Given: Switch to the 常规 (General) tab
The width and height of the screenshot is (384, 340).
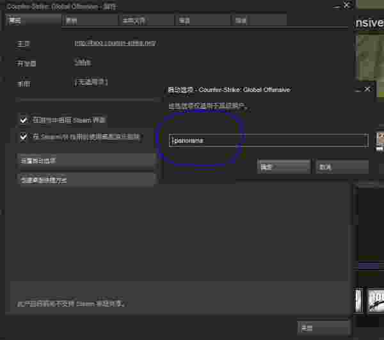Looking at the screenshot, I should (x=32, y=20).
